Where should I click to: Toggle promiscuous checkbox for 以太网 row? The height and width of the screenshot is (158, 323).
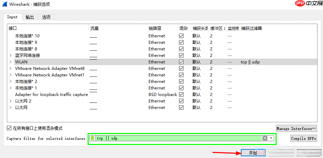coord(181,108)
